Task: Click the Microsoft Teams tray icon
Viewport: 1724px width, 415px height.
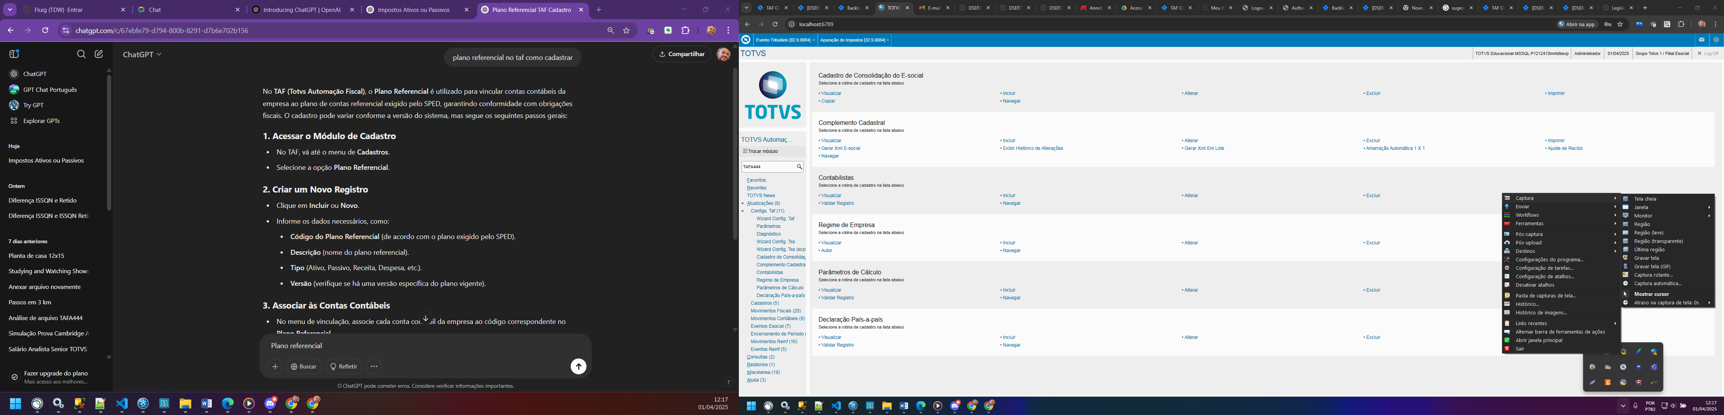Action: tap(1654, 367)
